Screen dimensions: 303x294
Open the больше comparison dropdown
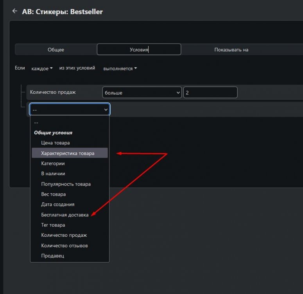click(x=142, y=93)
